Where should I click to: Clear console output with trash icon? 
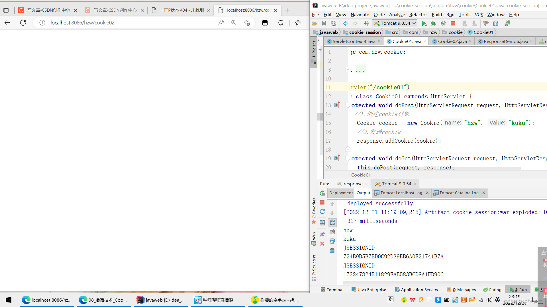tap(332, 250)
